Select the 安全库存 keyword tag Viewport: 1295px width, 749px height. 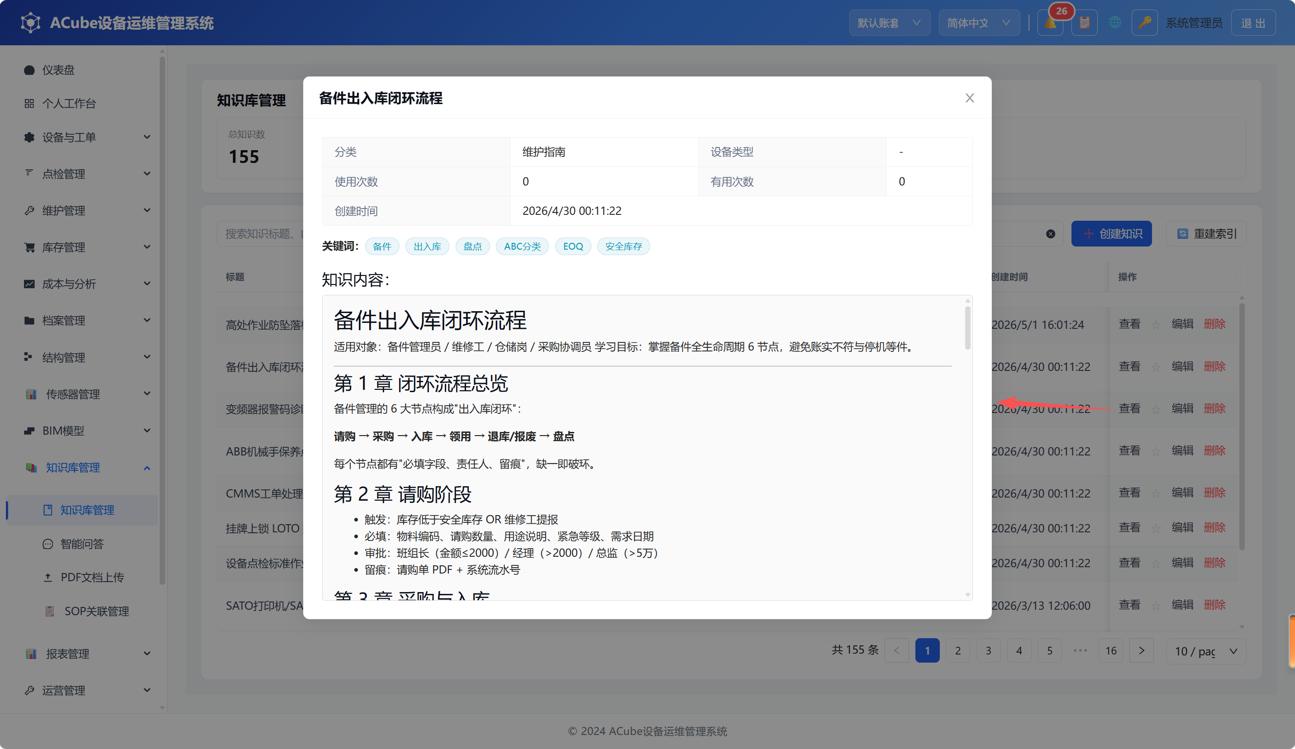coord(624,246)
